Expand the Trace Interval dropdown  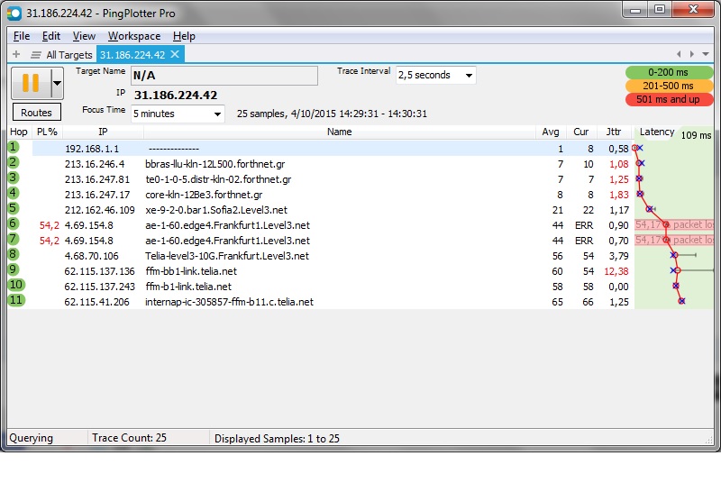click(x=469, y=76)
